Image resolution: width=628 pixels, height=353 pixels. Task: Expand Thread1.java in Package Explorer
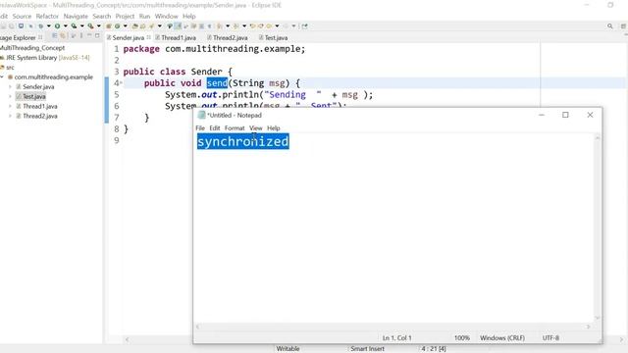coord(10,106)
